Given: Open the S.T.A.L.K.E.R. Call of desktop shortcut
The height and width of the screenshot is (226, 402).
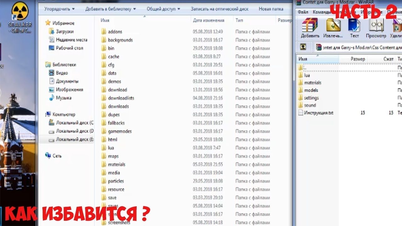Looking at the screenshot, I should [19, 17].
